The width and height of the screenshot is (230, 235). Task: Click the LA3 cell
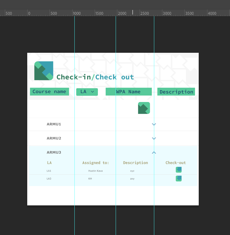tap(49, 179)
